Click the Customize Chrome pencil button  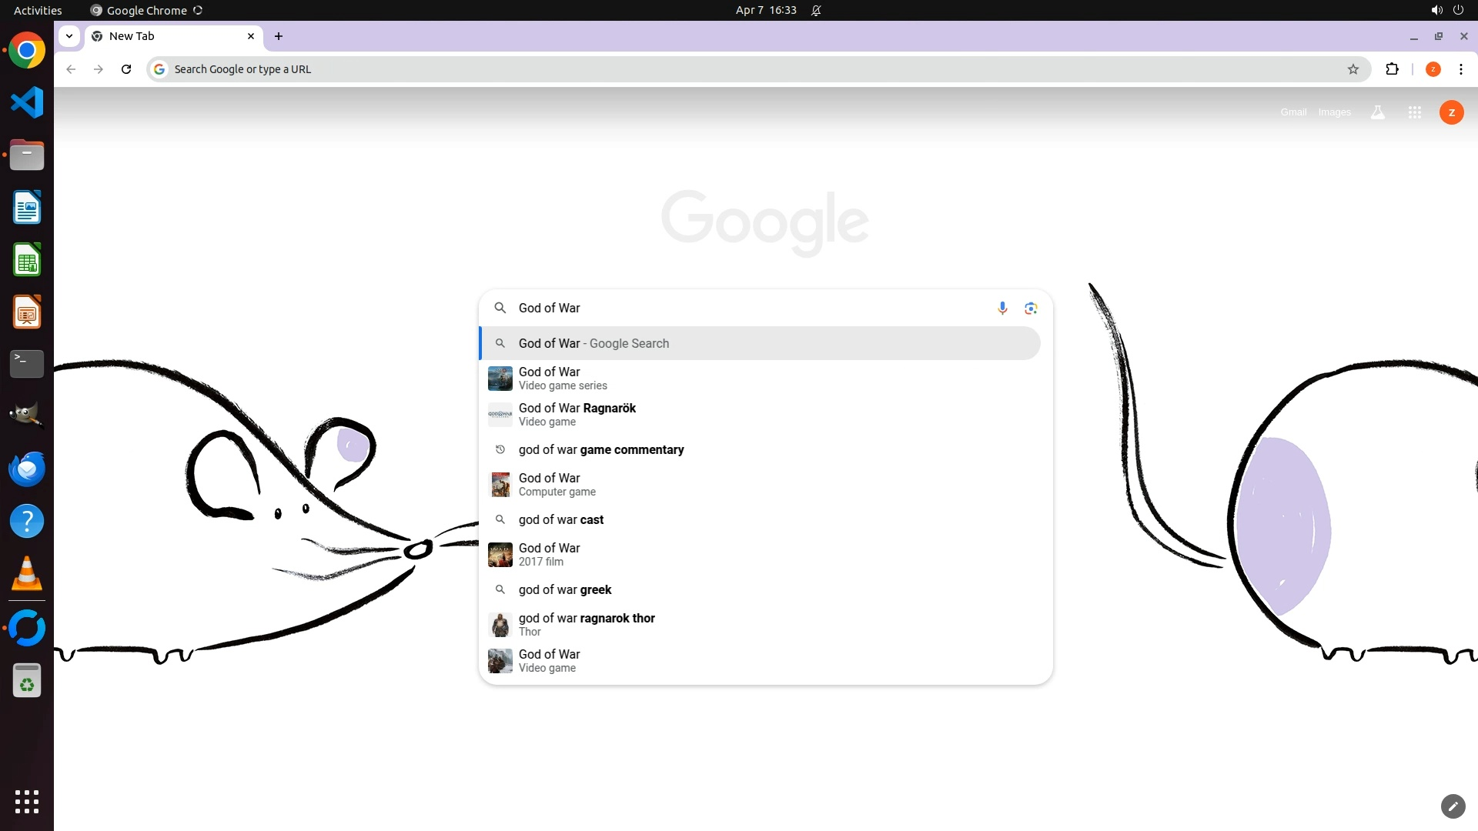pos(1453,806)
